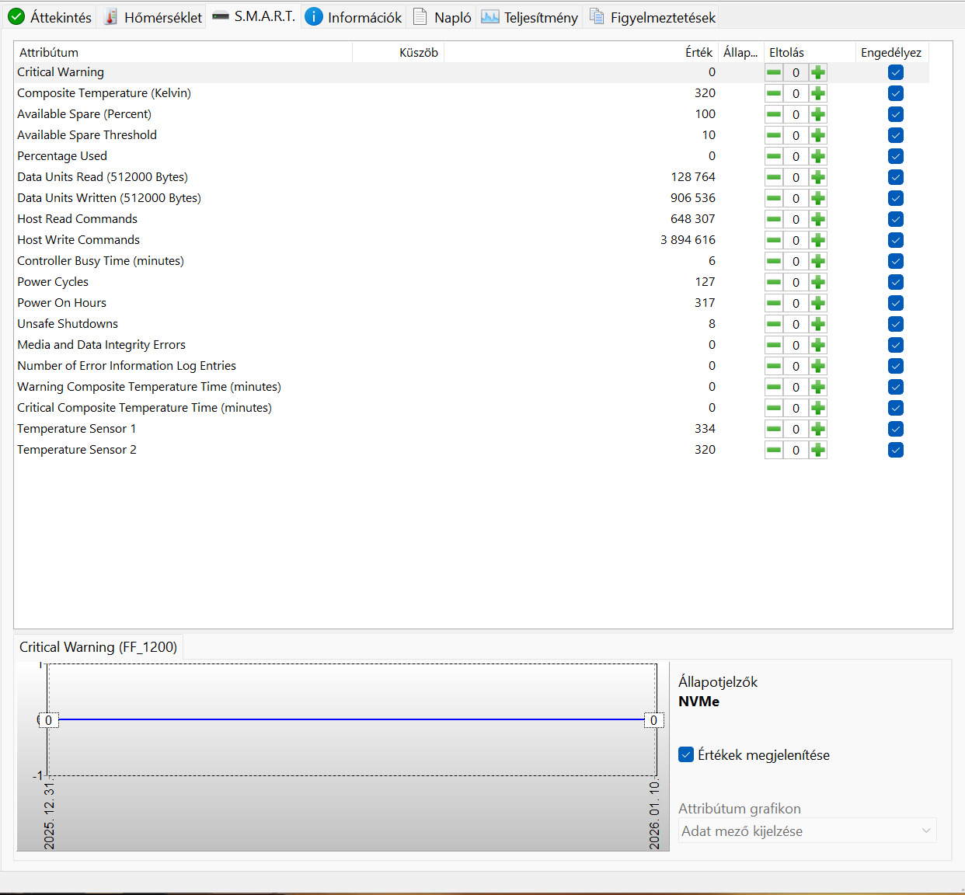Decrease offset for Critical Composite Temperature Time

click(x=774, y=408)
